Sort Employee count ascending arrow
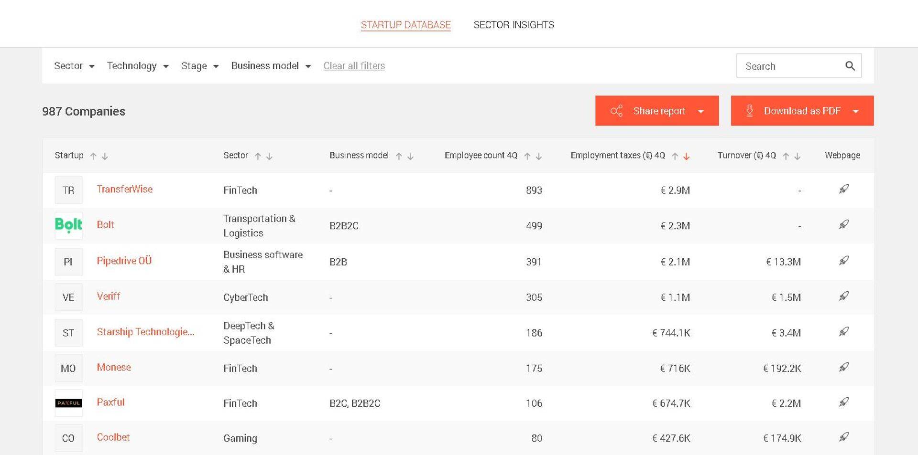Screen dimensions: 918x455 pos(527,156)
